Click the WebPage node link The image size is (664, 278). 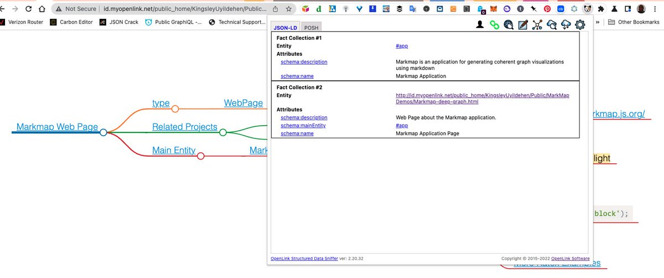coord(243,103)
